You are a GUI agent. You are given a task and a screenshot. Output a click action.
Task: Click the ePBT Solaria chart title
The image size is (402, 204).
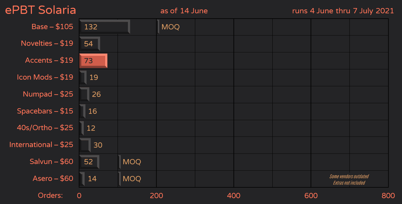(41, 10)
